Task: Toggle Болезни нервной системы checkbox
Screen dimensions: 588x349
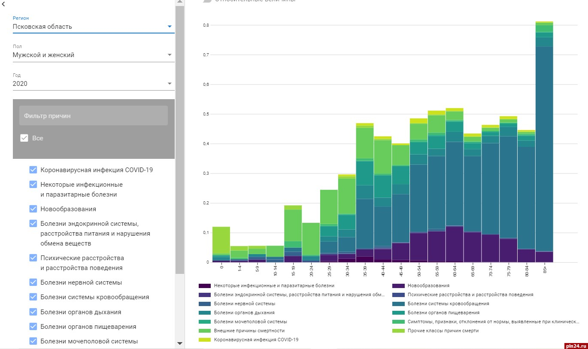Action: (x=33, y=282)
